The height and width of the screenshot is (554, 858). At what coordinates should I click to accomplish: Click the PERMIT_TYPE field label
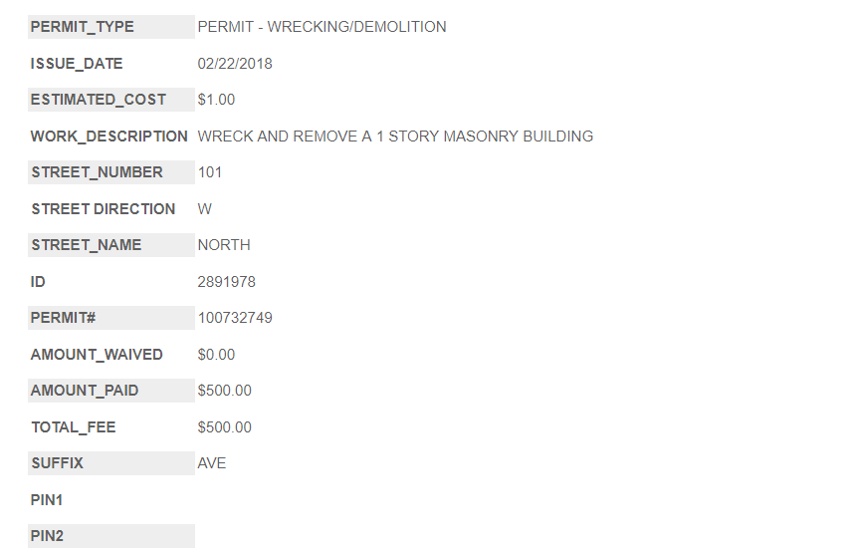(83, 27)
